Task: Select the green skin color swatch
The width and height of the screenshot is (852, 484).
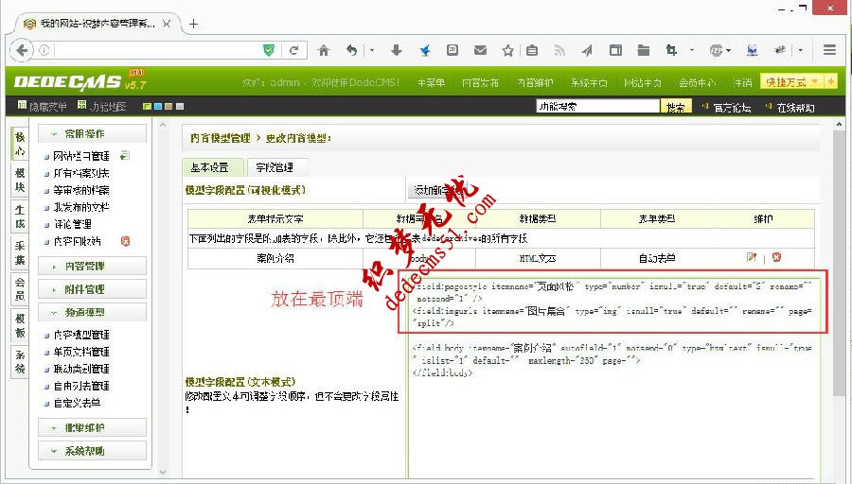Action: 148,107
